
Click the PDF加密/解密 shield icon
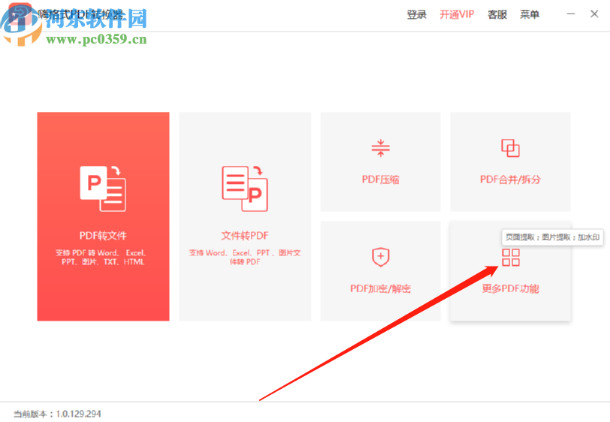(380, 257)
